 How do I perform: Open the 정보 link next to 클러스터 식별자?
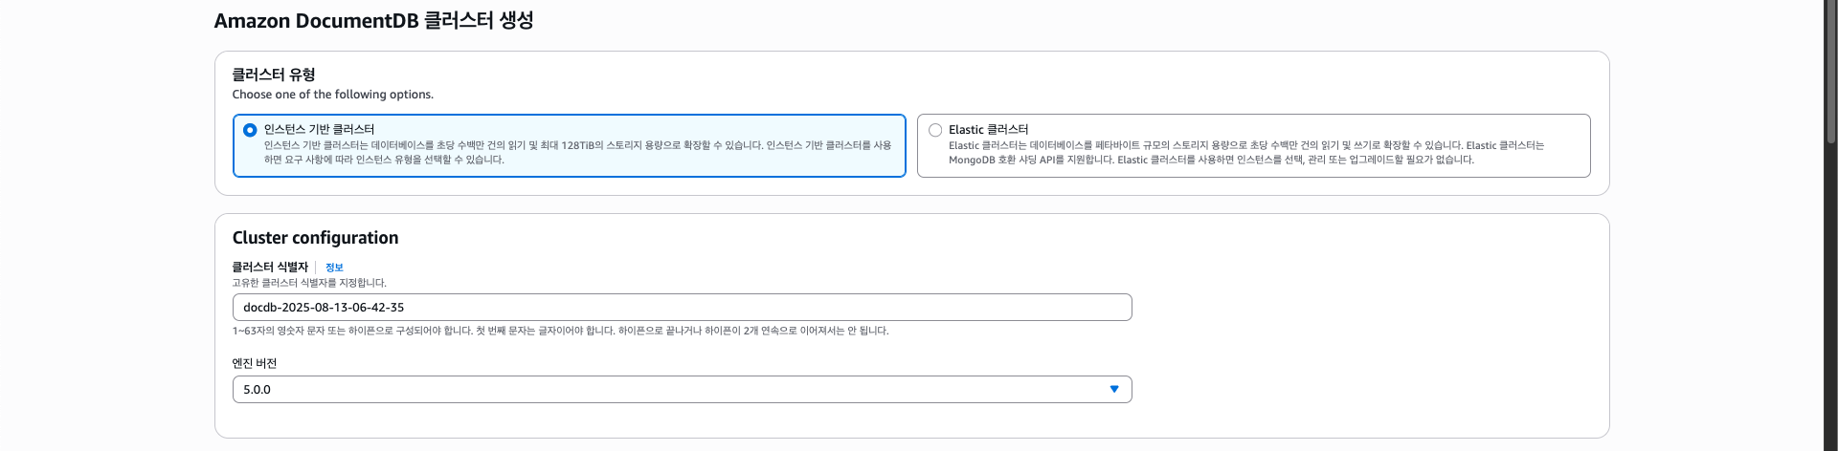(x=334, y=268)
